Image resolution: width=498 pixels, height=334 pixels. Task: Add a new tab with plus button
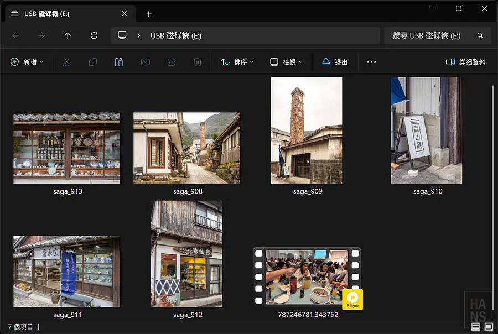tap(149, 14)
